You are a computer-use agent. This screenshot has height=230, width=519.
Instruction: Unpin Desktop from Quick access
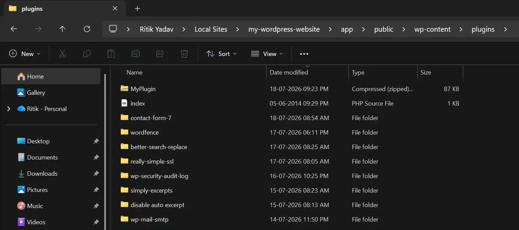[x=96, y=141]
